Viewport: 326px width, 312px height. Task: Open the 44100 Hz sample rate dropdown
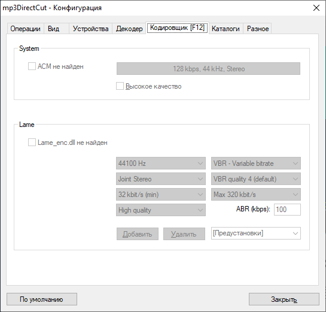tap(161, 163)
